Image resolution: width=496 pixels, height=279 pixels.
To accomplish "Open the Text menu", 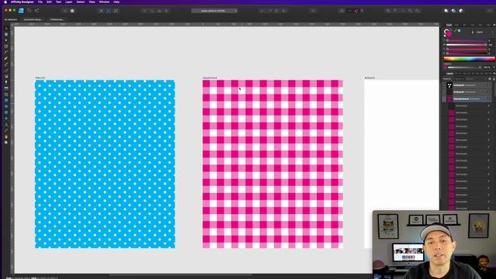I will (x=59, y=2).
